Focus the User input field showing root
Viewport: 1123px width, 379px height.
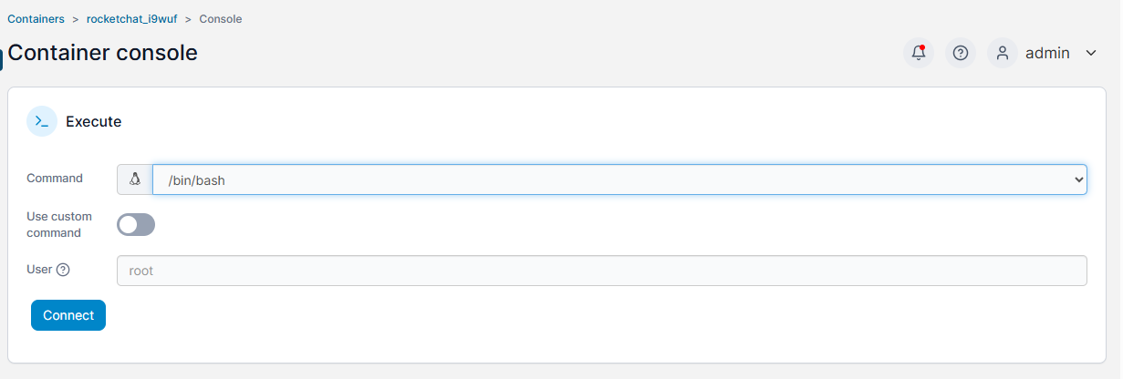click(x=602, y=271)
